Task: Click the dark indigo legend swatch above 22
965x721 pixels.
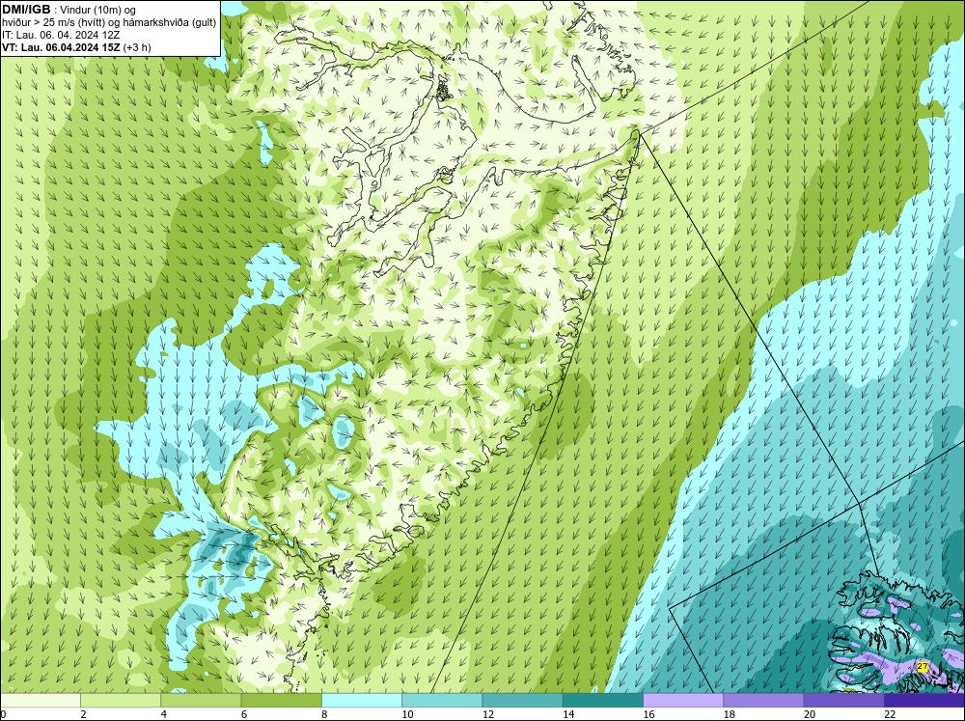Action: (x=924, y=701)
